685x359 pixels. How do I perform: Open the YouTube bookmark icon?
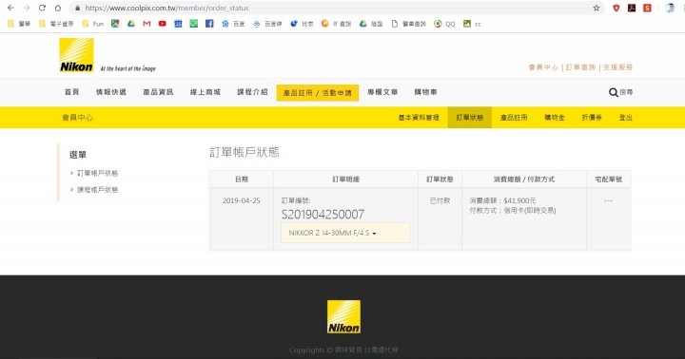pos(163,24)
